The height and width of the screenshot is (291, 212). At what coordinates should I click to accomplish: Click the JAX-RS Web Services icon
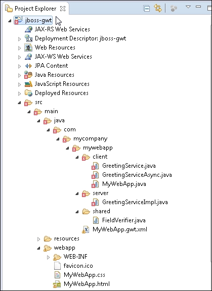click(28, 29)
